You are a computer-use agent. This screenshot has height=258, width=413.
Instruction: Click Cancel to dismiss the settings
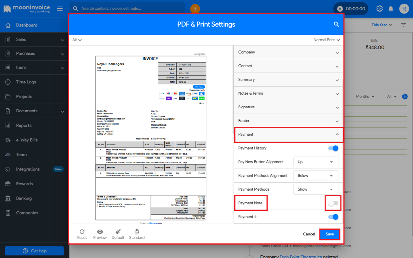point(309,234)
